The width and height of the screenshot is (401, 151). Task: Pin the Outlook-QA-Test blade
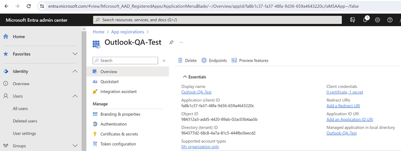point(171,42)
